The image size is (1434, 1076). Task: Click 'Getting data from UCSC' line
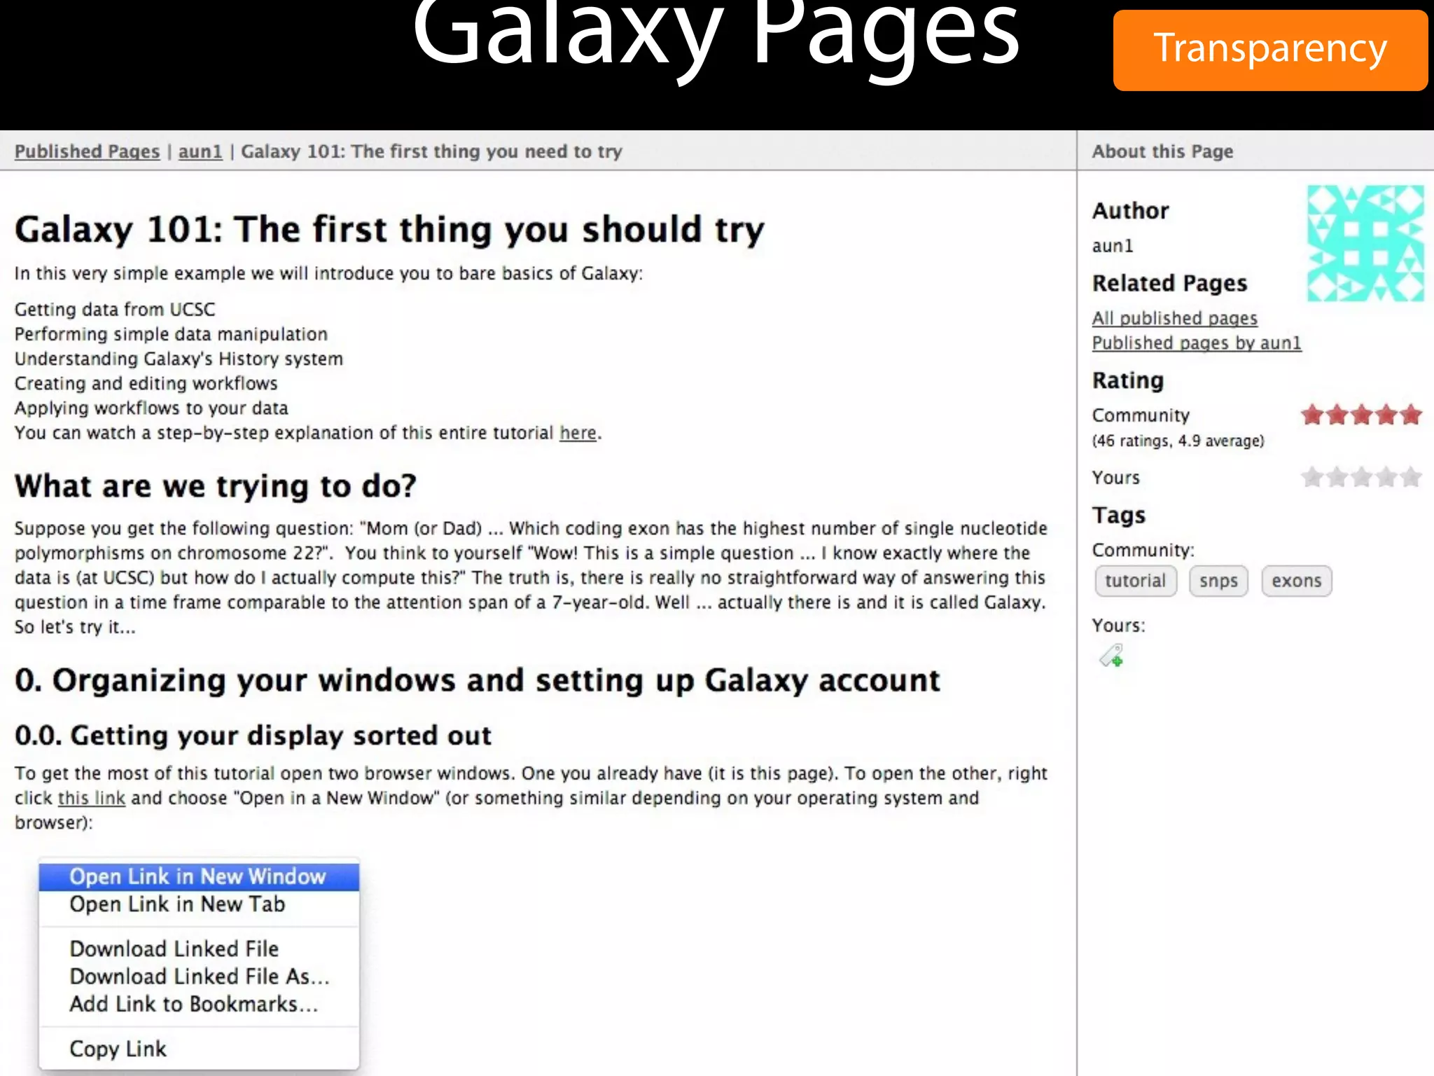click(115, 310)
